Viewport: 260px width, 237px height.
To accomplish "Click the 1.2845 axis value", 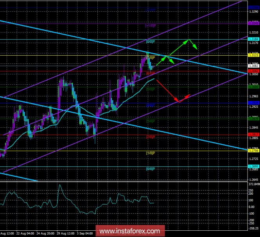I will pos(254,128).
